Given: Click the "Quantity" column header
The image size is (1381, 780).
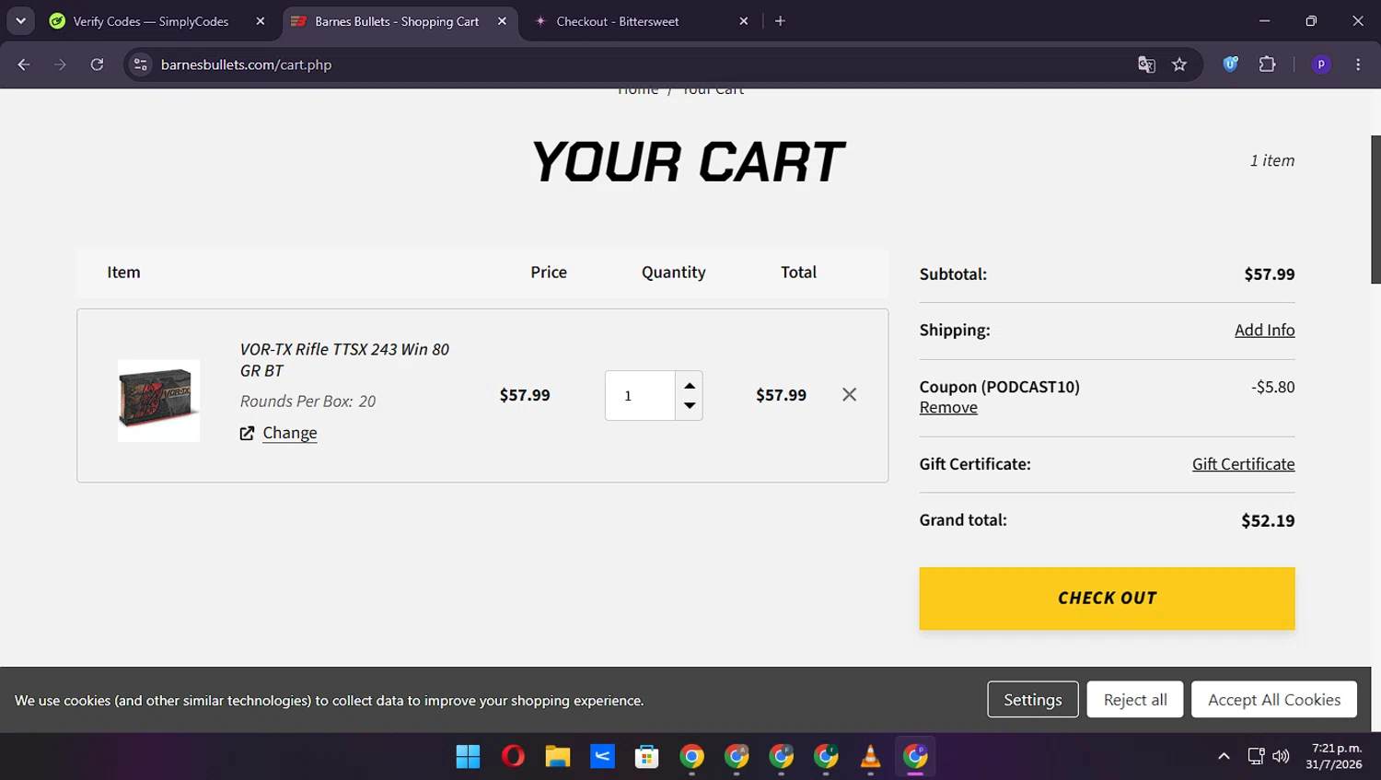Looking at the screenshot, I should click(x=674, y=273).
